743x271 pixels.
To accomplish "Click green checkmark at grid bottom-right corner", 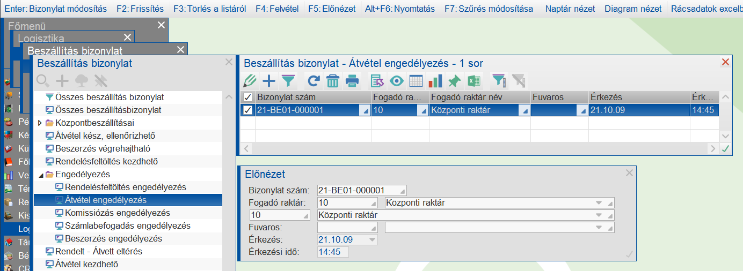I will click(x=726, y=148).
